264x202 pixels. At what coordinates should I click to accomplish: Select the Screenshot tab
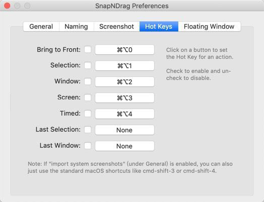117,27
